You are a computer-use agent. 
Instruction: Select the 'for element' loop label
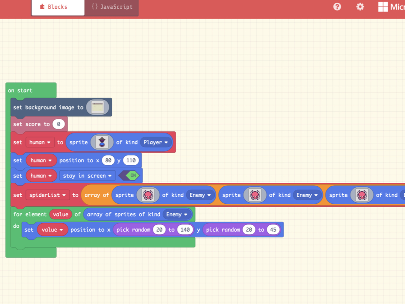tap(30, 214)
